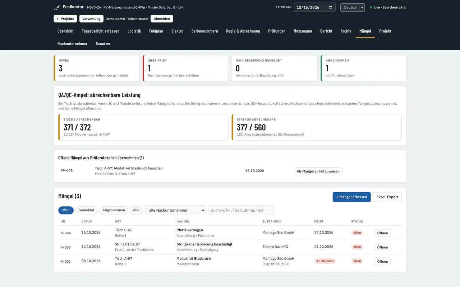The image size is (460, 287).
Task: Click the green Live status indicator
Action: coord(371,8)
